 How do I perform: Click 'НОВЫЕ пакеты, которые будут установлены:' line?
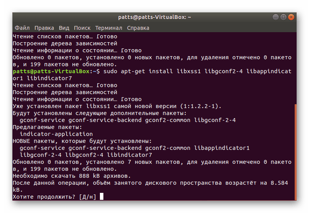point(82,141)
